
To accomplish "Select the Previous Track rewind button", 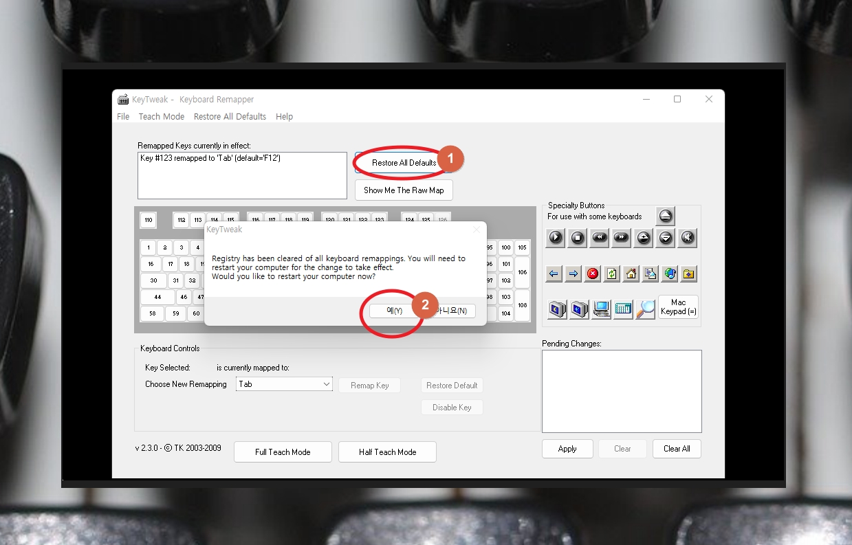I will coord(600,238).
